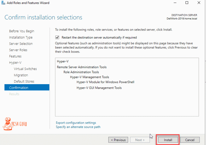Click the Confirm installation selections heading
This screenshot has width=206, height=145.
(x=43, y=17)
